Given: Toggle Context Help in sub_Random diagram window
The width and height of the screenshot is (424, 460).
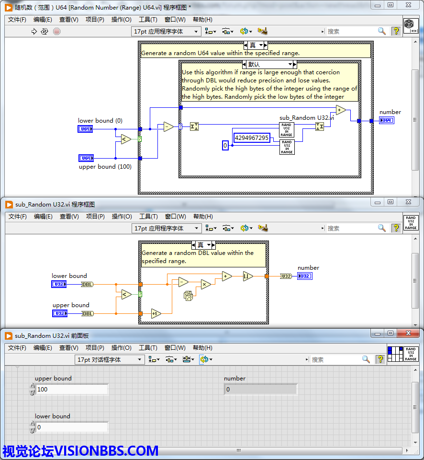Looking at the screenshot, I should [x=396, y=228].
